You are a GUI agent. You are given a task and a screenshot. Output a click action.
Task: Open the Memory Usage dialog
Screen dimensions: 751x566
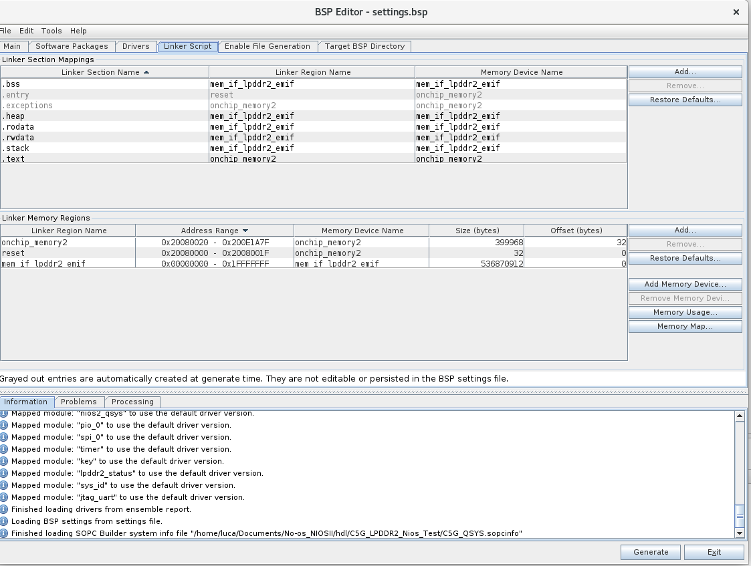(685, 312)
